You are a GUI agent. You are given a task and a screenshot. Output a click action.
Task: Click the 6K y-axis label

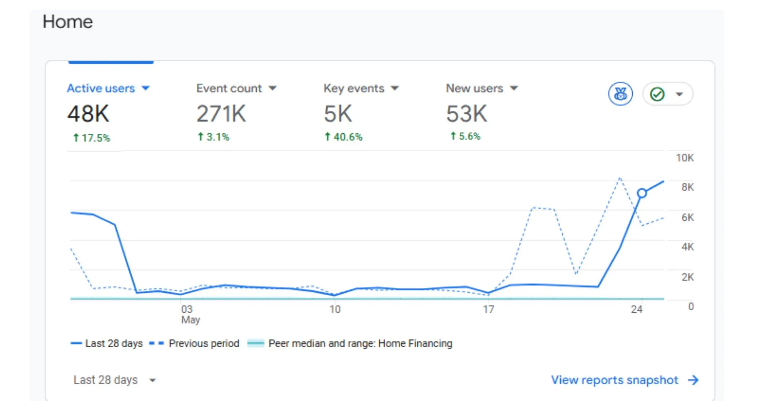[688, 218]
